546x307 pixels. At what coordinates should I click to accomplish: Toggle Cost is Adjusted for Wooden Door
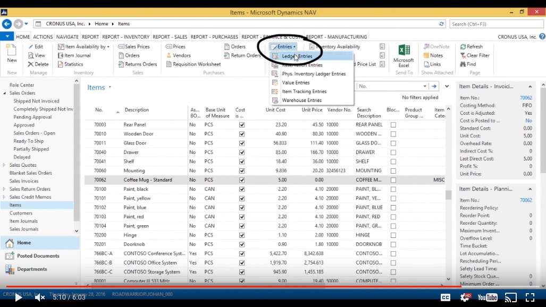point(242,134)
